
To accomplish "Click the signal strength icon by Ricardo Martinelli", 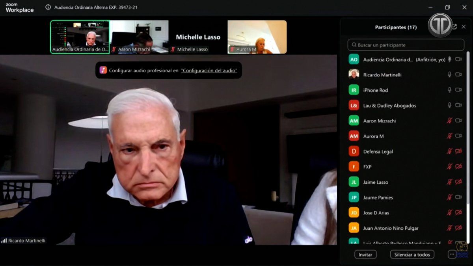I will pos(4,240).
